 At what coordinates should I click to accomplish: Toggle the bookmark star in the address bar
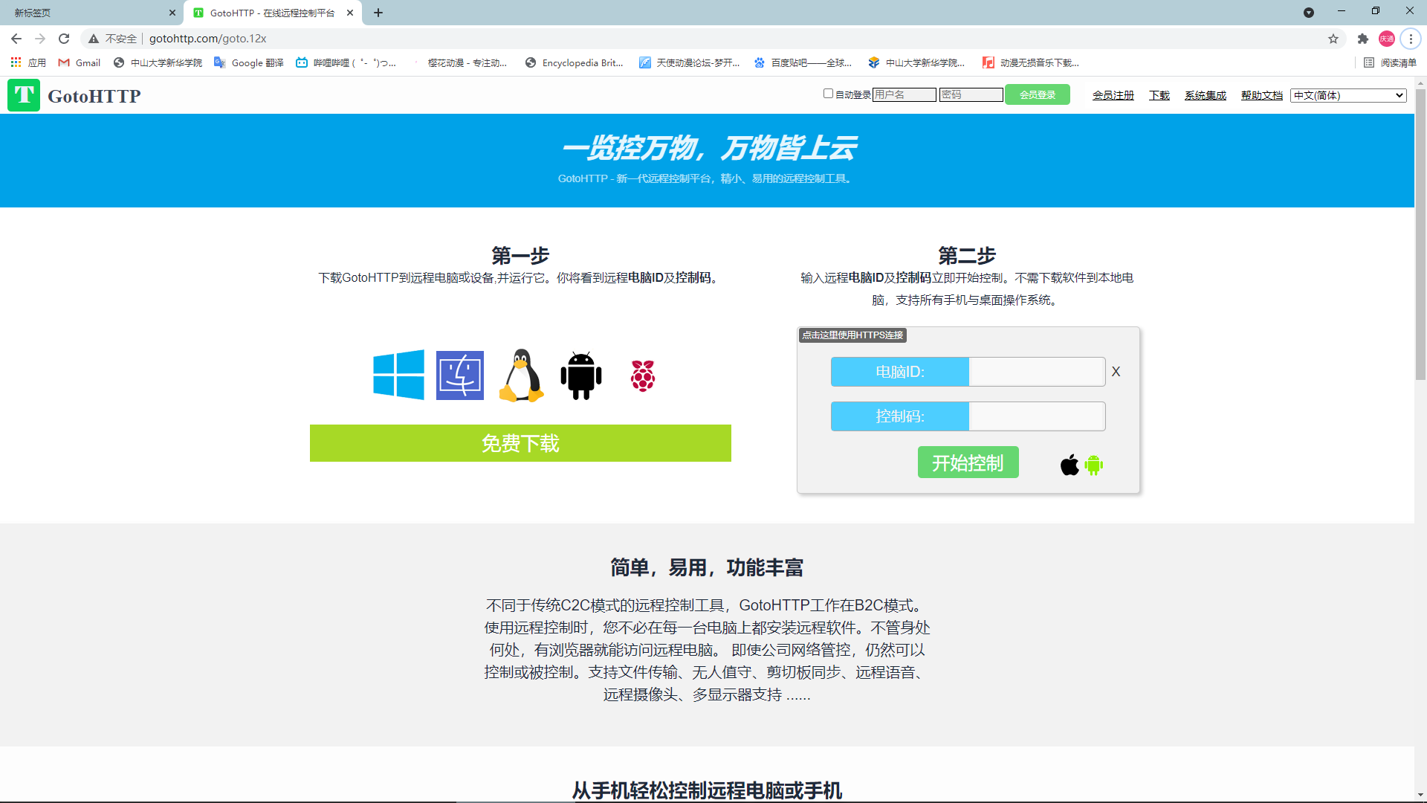point(1333,39)
